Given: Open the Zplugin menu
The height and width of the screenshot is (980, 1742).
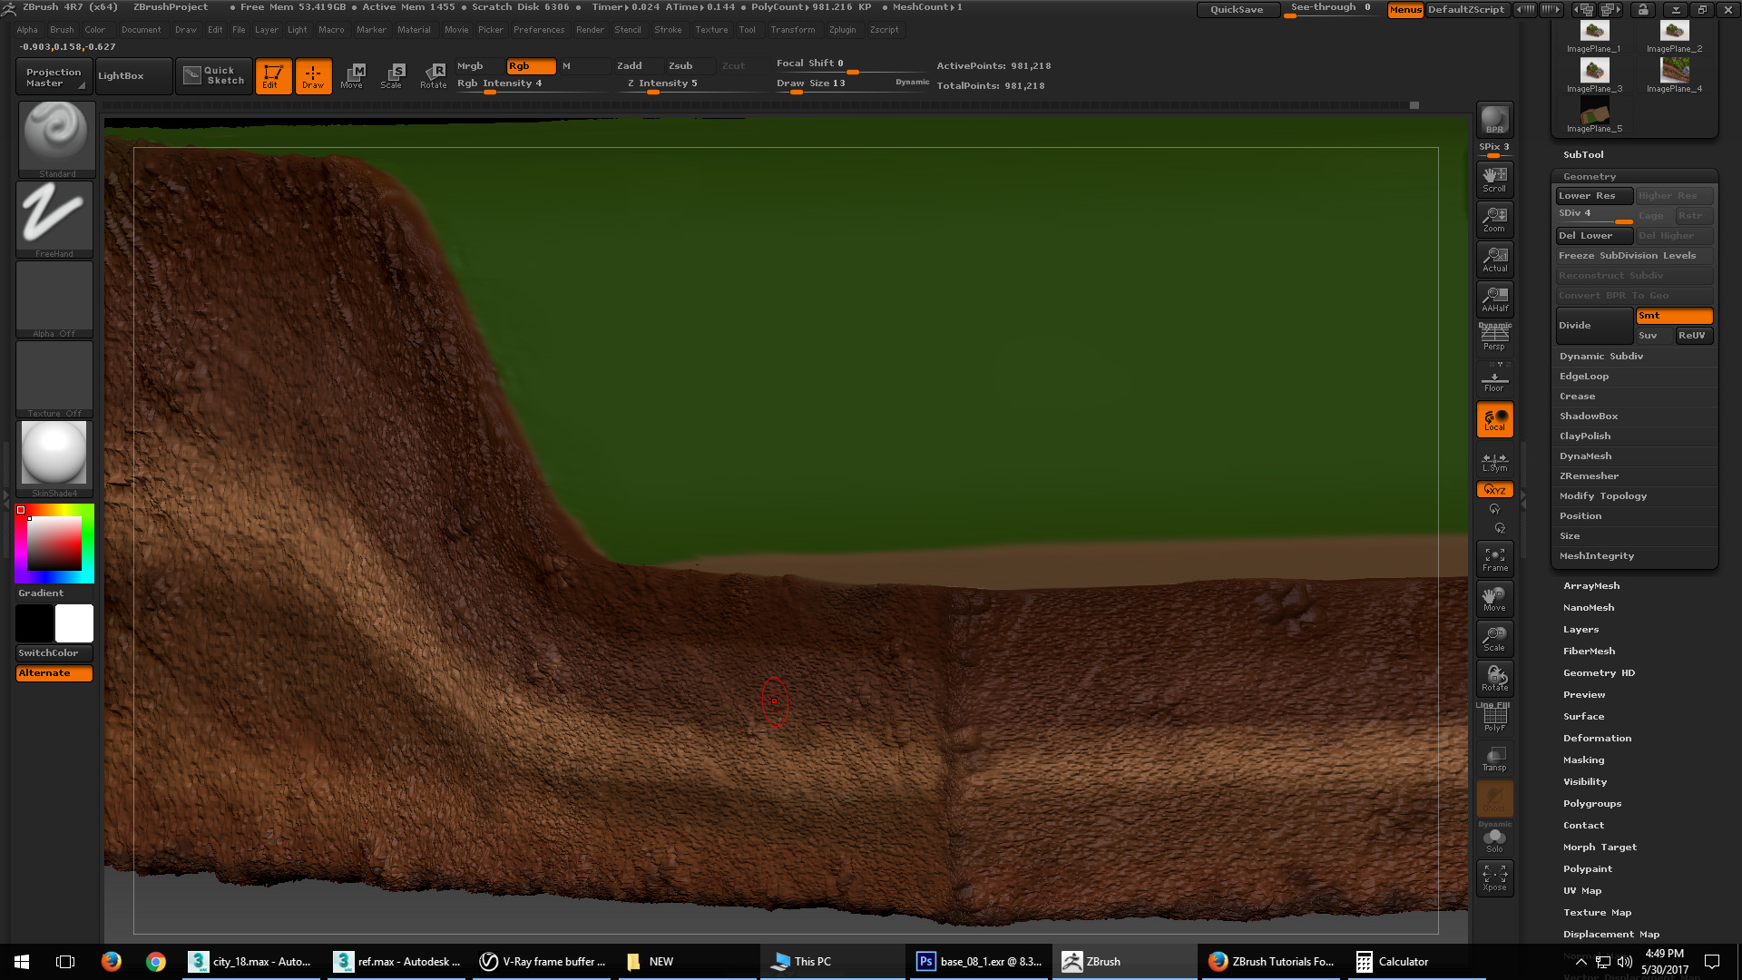Looking at the screenshot, I should 842,30.
